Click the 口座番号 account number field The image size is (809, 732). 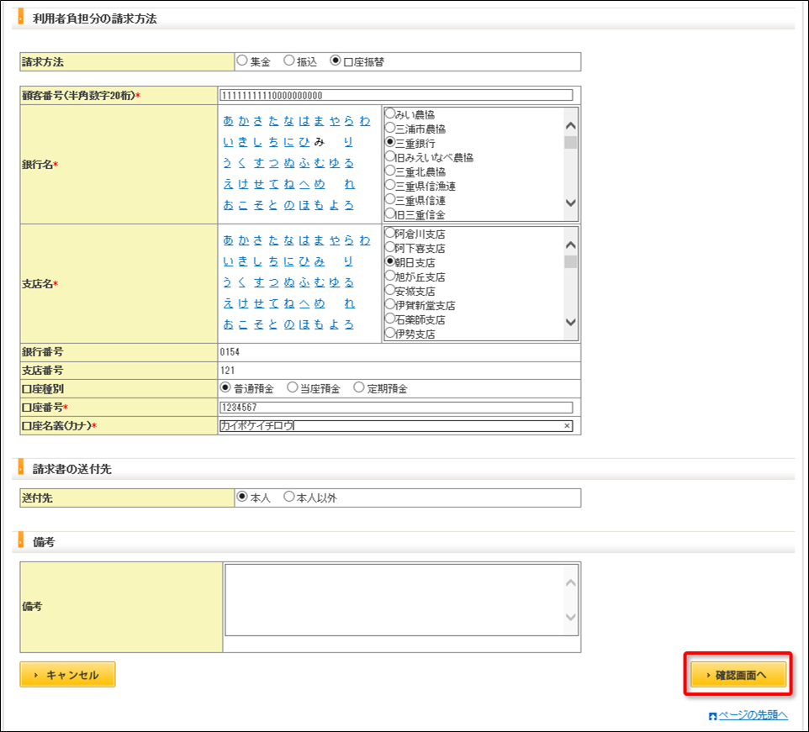click(x=396, y=408)
